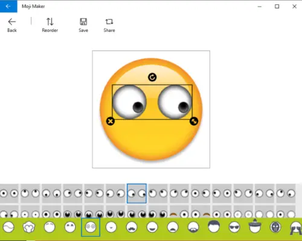Go back using the Back arrow
302x241 pixels.
(12, 25)
